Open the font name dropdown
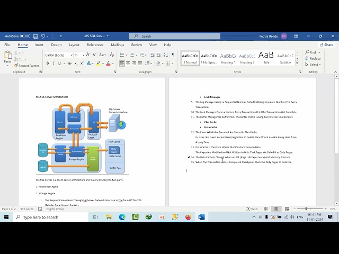The width and height of the screenshot is (339, 254). tap(72, 55)
